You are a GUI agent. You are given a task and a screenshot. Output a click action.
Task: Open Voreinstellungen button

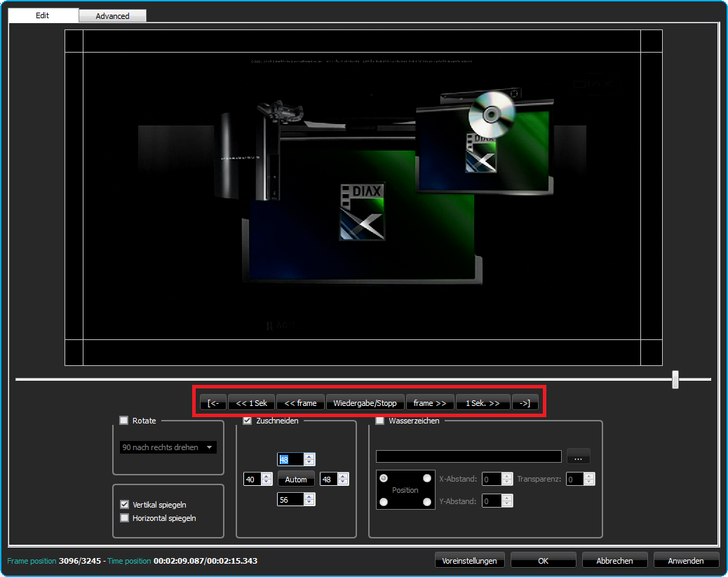pyautogui.click(x=469, y=560)
